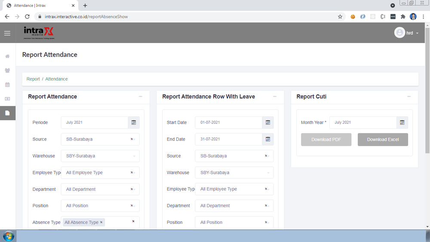The height and width of the screenshot is (242, 430).
Task: Open the payroll money sidebar icon
Action: [x=7, y=99]
